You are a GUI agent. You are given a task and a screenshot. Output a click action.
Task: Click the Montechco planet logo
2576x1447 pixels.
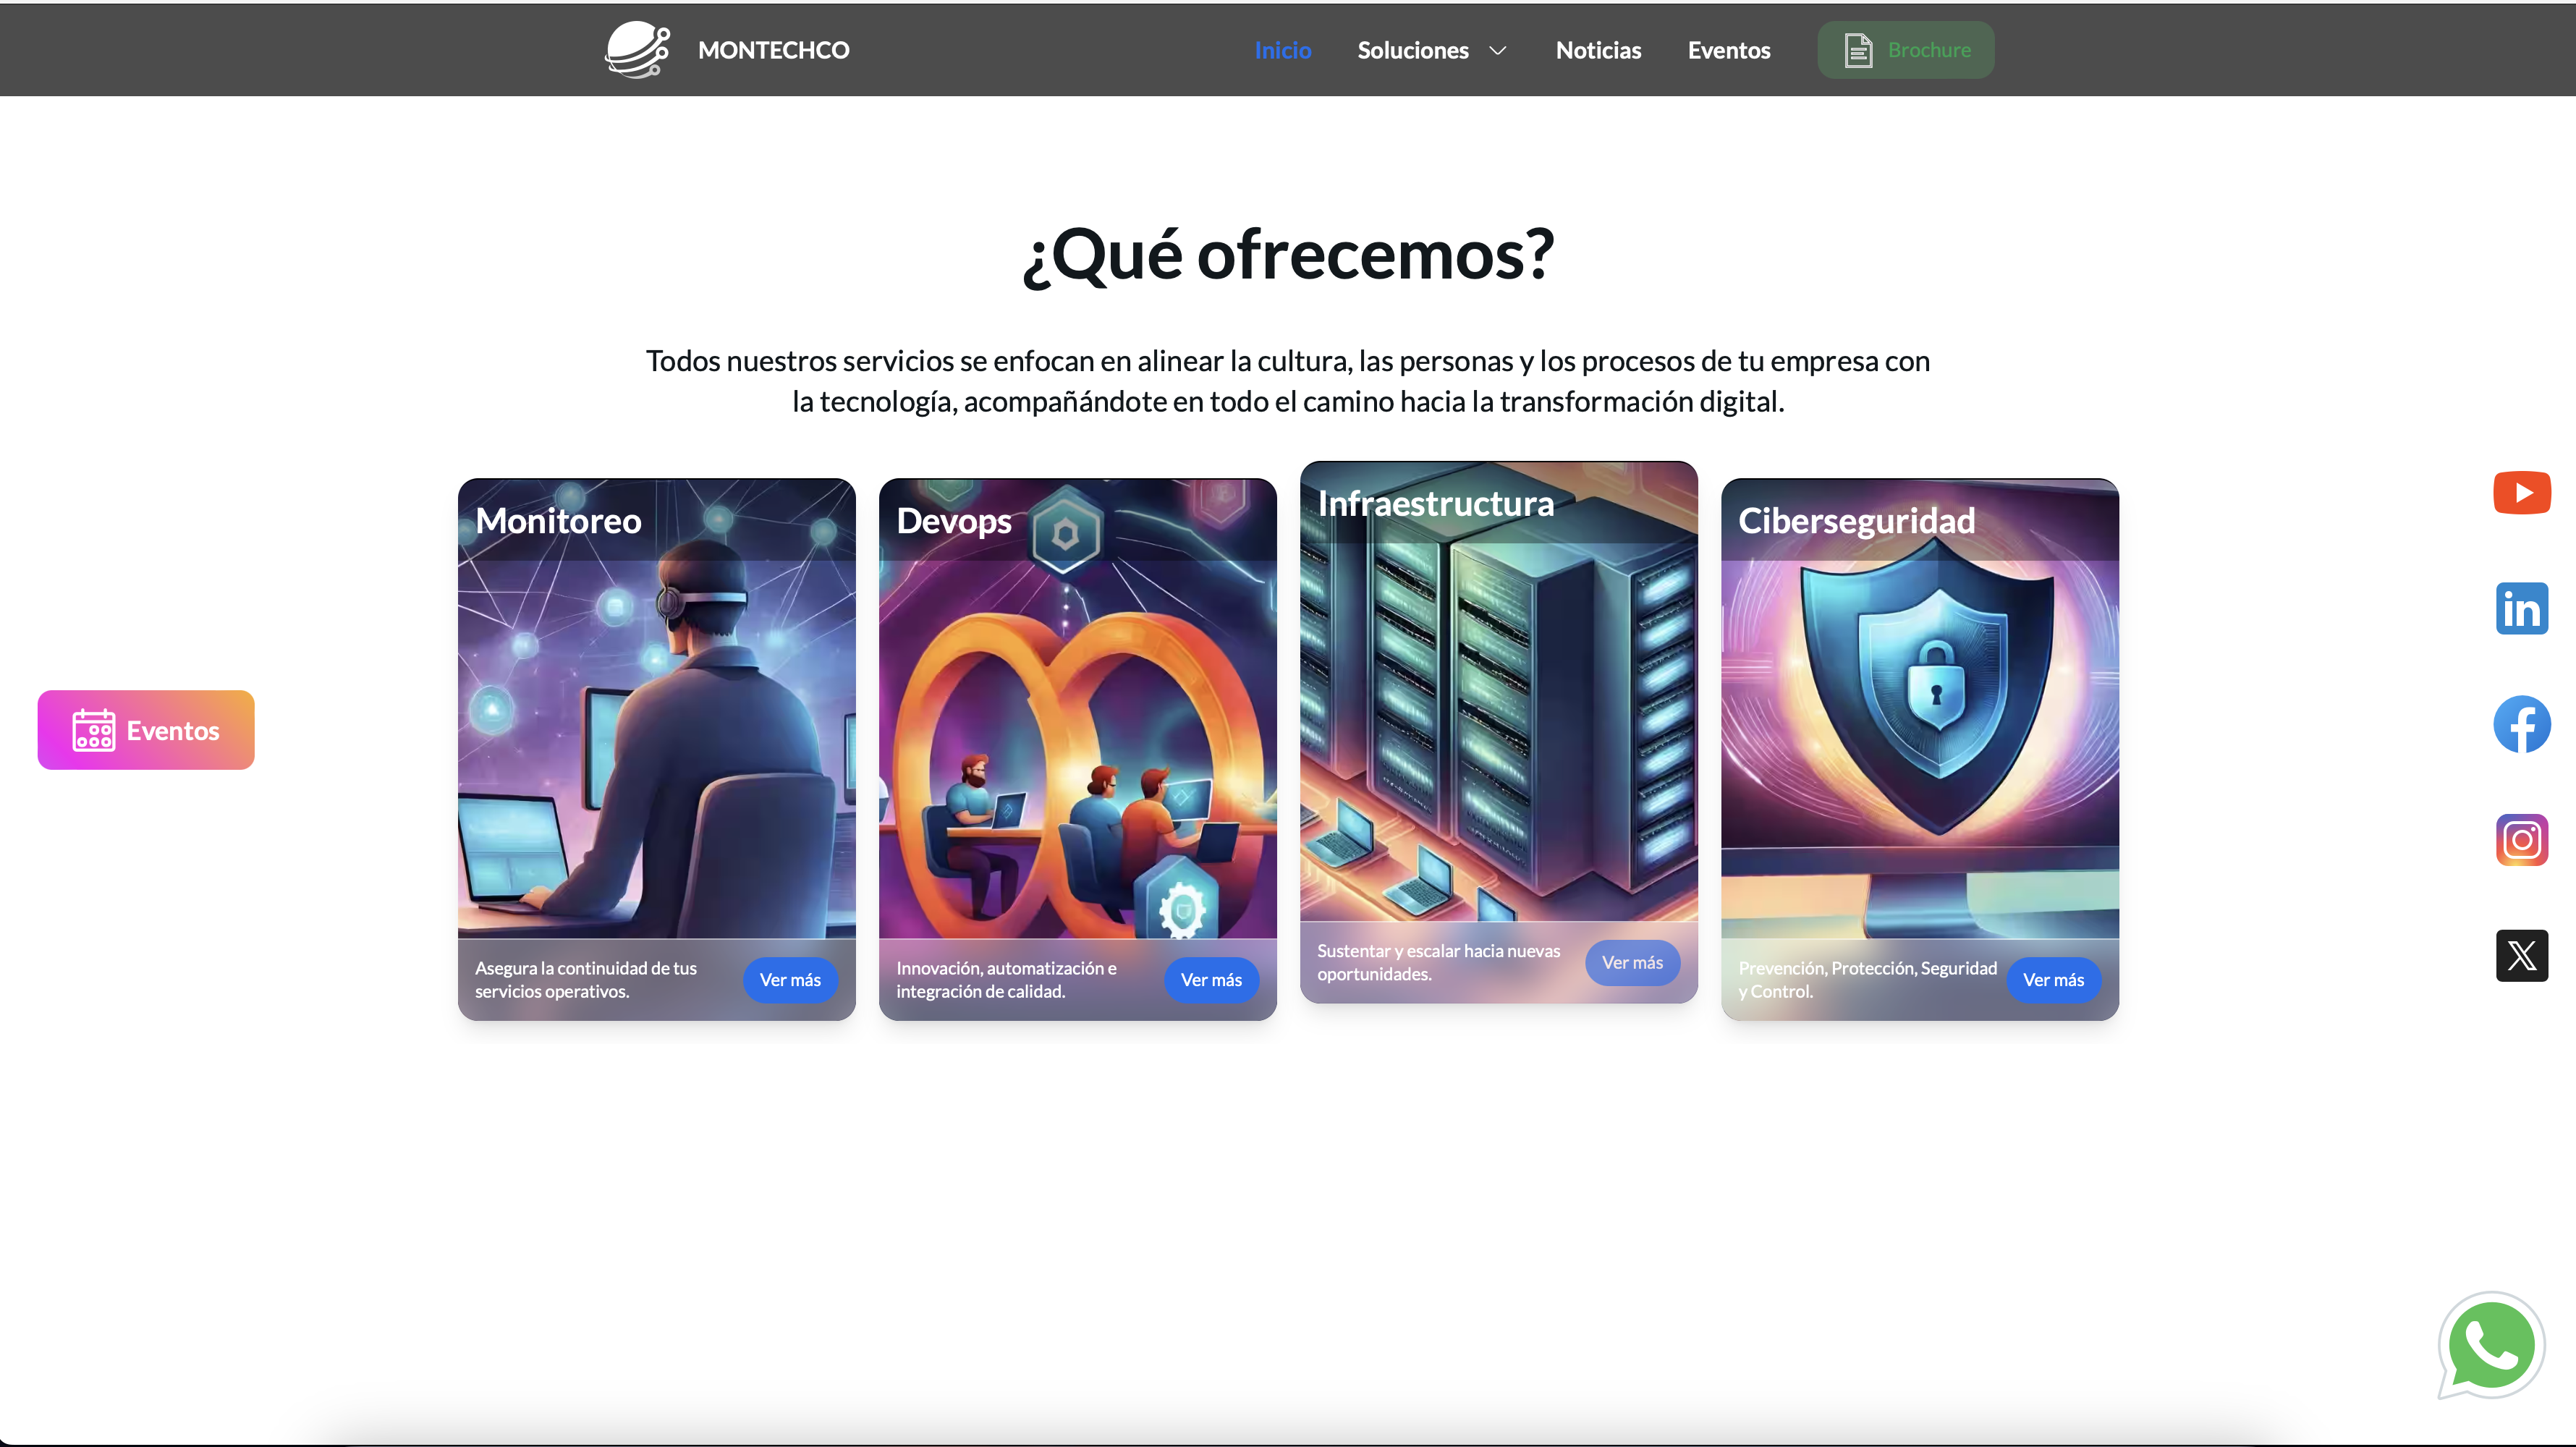point(637,50)
